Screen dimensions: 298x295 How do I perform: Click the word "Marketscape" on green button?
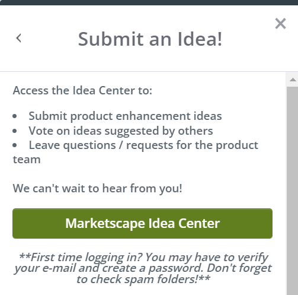click(x=105, y=223)
